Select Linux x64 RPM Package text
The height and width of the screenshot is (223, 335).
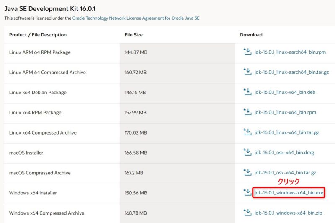(x=35, y=112)
